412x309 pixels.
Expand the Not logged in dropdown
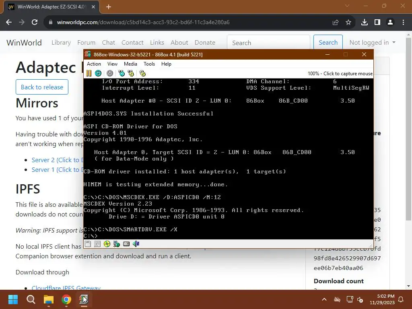(x=372, y=43)
